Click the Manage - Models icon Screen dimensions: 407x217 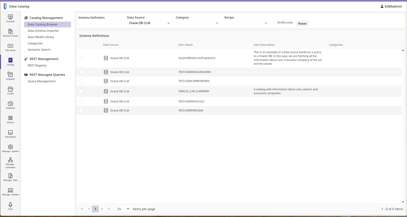pyautogui.click(x=10, y=192)
